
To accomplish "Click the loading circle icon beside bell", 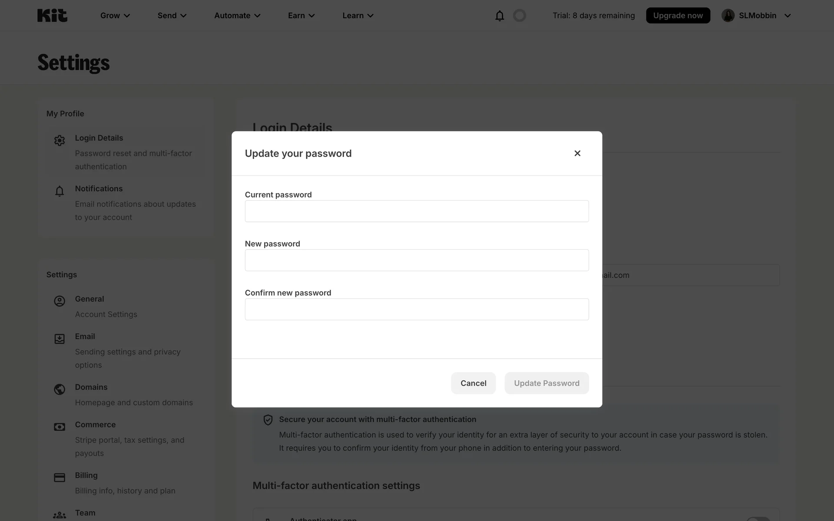I will pyautogui.click(x=519, y=16).
